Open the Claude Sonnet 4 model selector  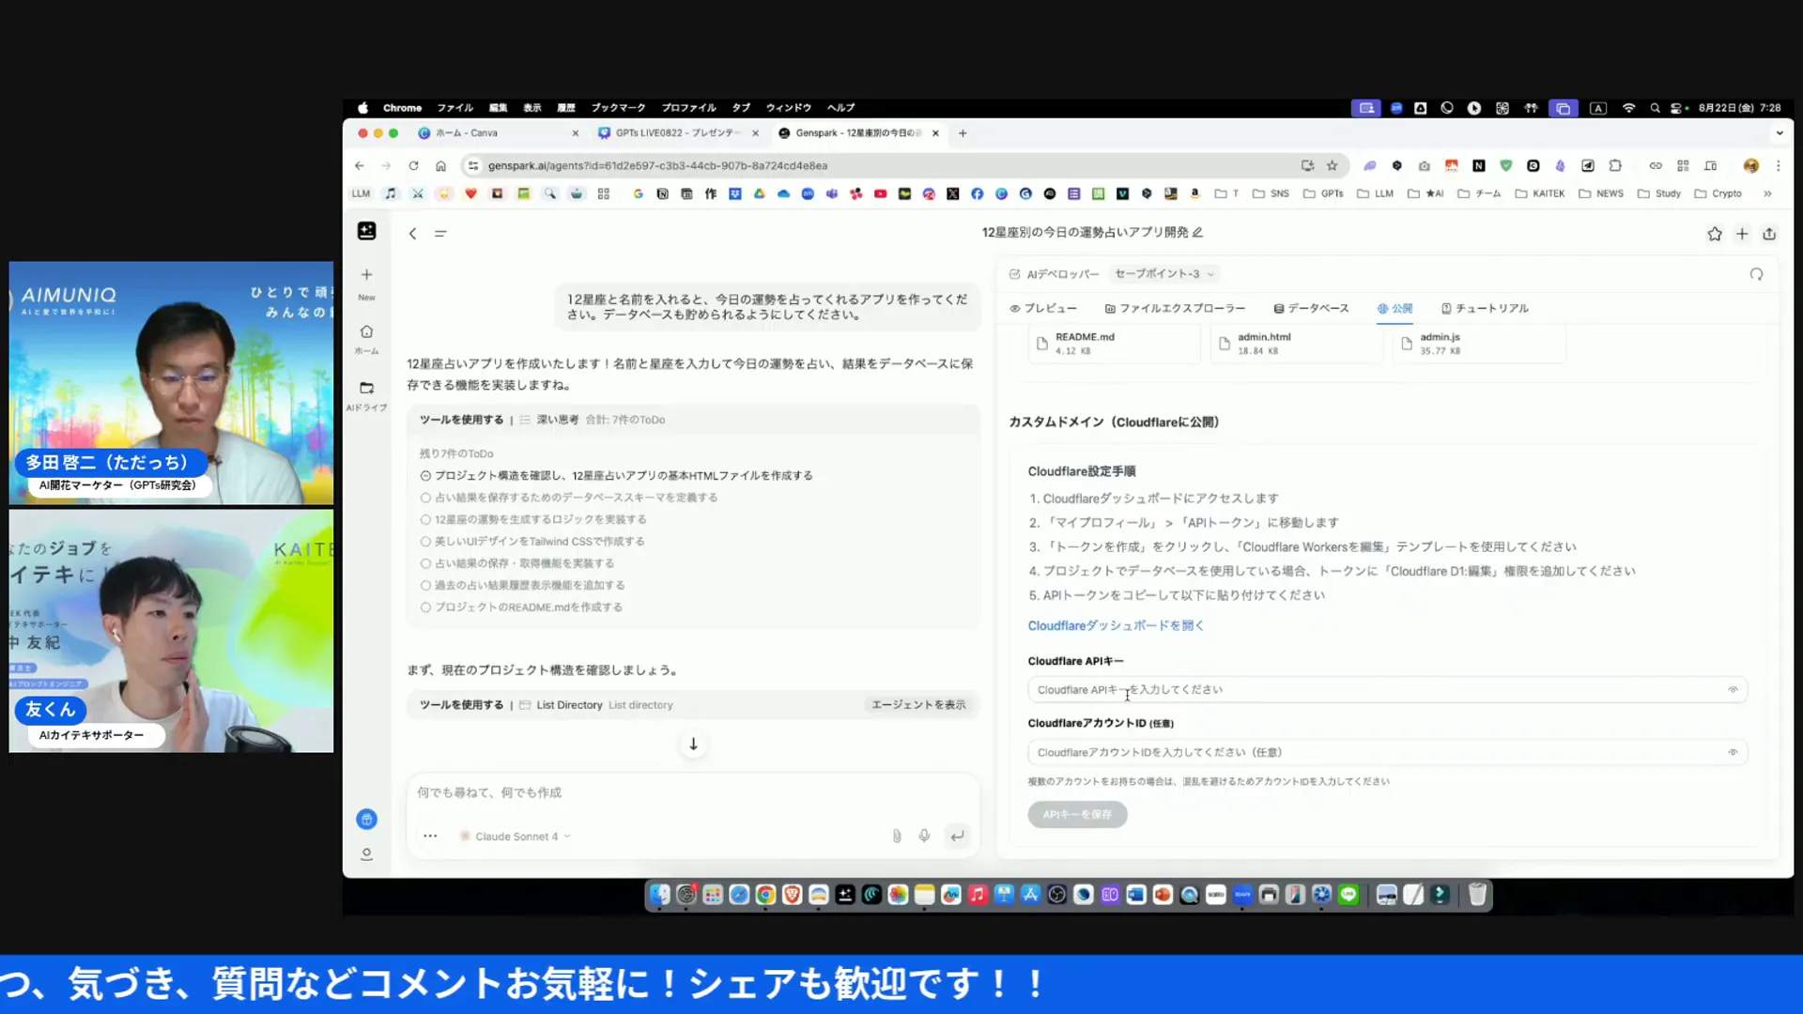point(516,837)
